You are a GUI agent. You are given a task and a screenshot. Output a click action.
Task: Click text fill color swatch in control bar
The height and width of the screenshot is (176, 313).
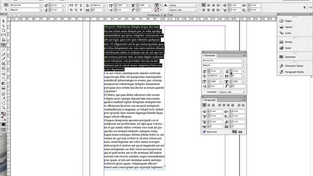(156, 5)
